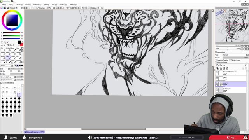
Task: Click the red background color swatch
Action: tap(22, 45)
